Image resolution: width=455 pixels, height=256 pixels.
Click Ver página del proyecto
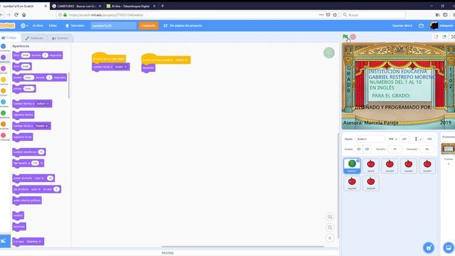click(183, 26)
